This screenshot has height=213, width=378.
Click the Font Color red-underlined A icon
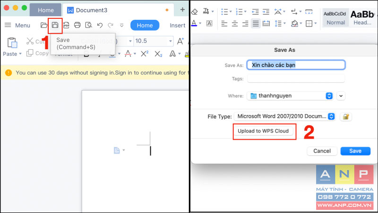click(128, 53)
